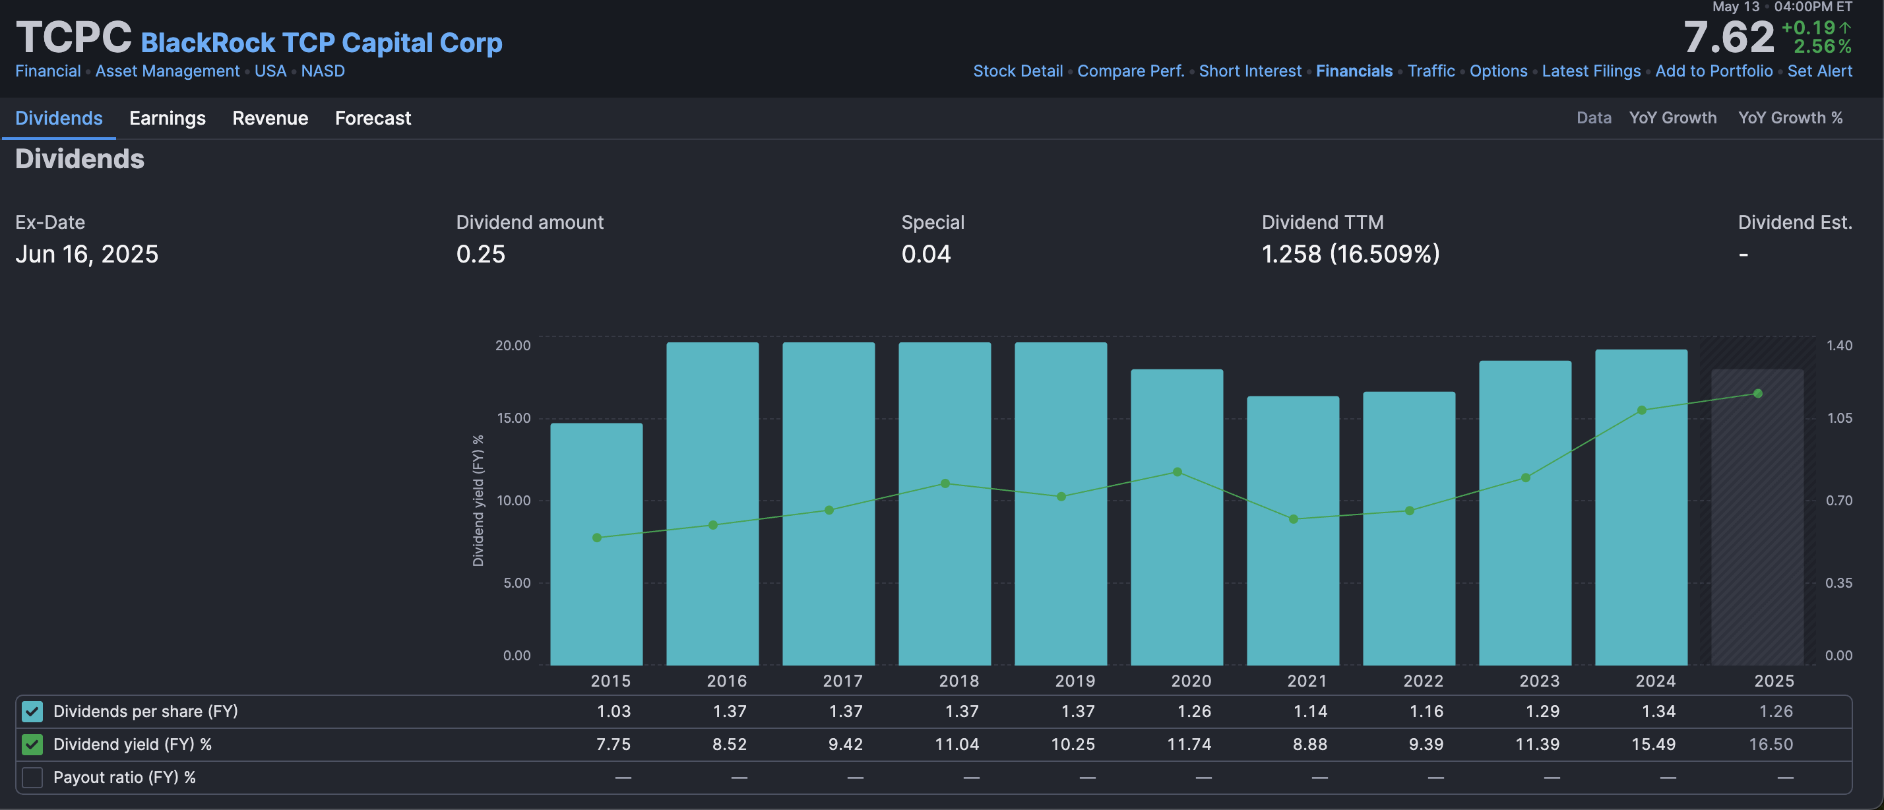Open the Compare Perf. link

1130,71
